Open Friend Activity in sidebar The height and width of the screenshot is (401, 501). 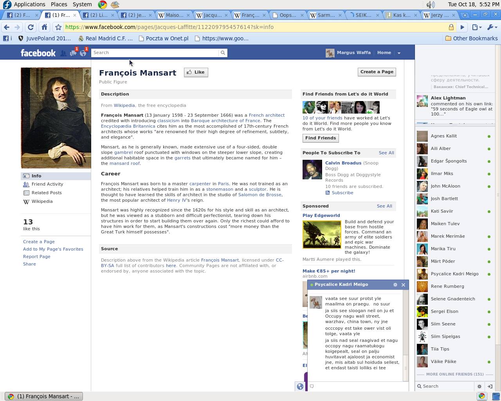coord(47,184)
